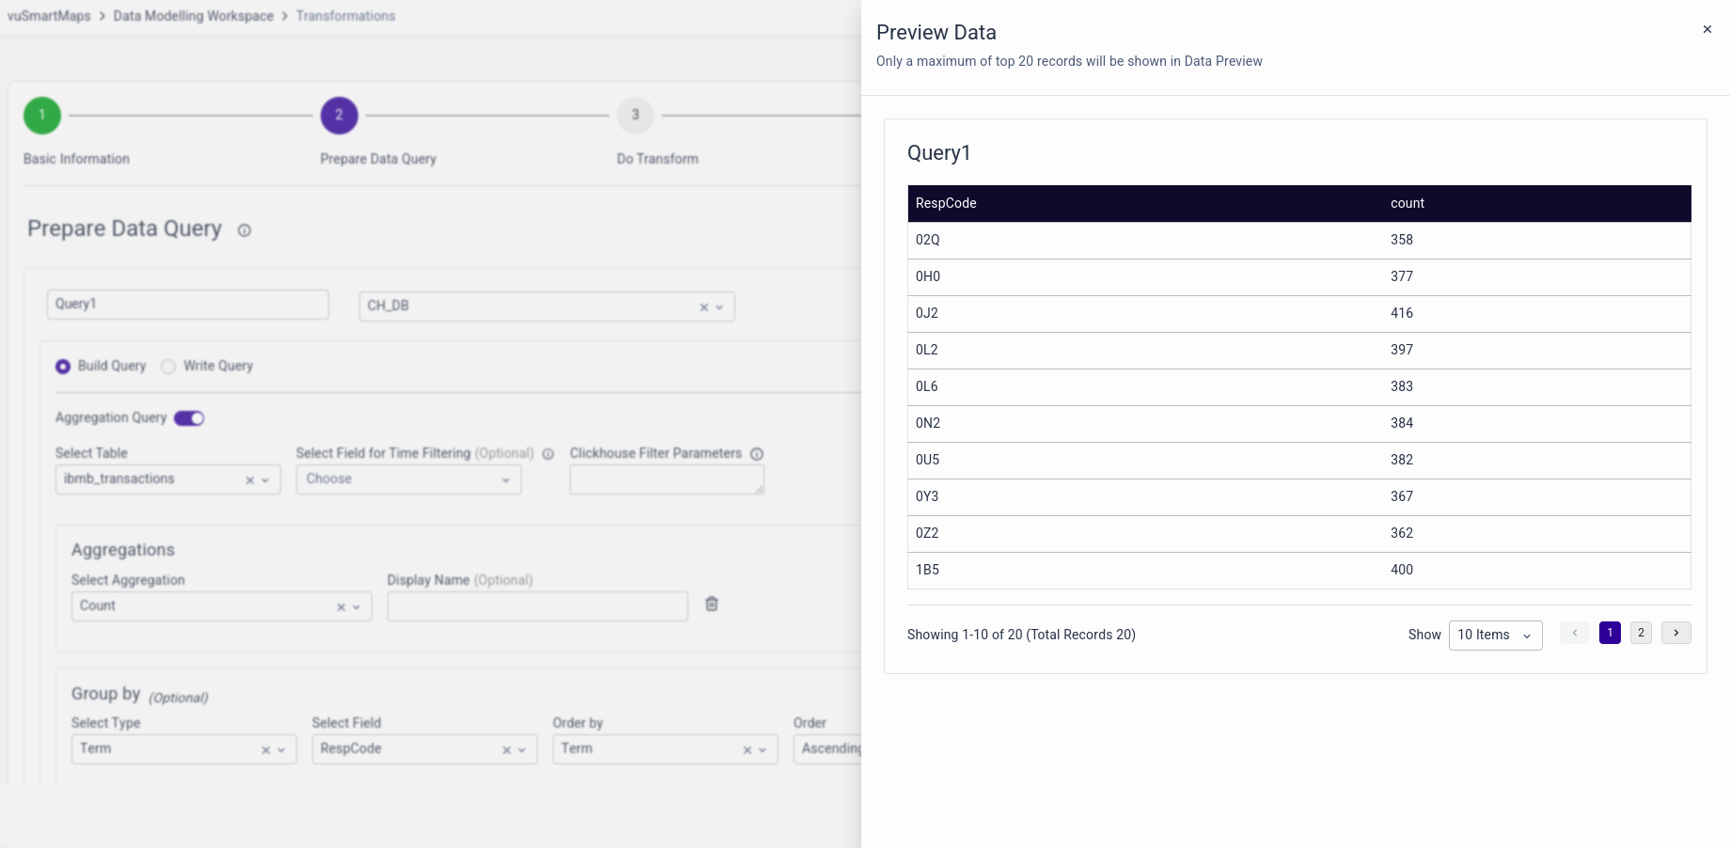Expand the Select Field for Time Filtering dropdown

pos(408,479)
